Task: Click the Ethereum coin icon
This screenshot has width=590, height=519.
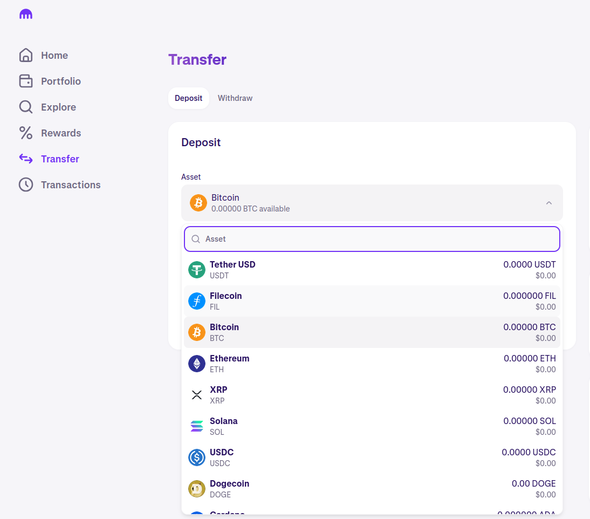Action: point(197,364)
